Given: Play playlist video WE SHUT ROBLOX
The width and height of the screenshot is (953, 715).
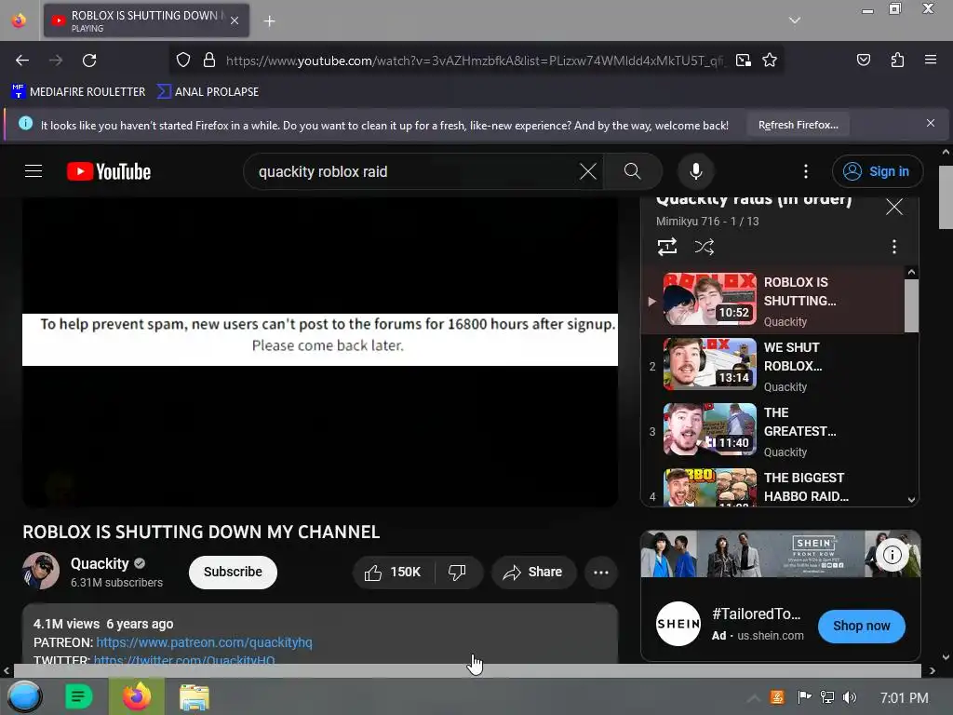Looking at the screenshot, I should coord(773,366).
